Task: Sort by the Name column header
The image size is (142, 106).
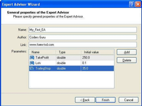Action: click(x=42, y=52)
